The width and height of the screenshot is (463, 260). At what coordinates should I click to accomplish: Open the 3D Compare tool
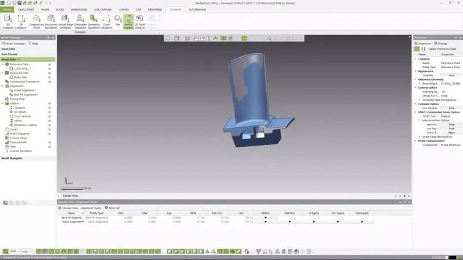(8, 21)
